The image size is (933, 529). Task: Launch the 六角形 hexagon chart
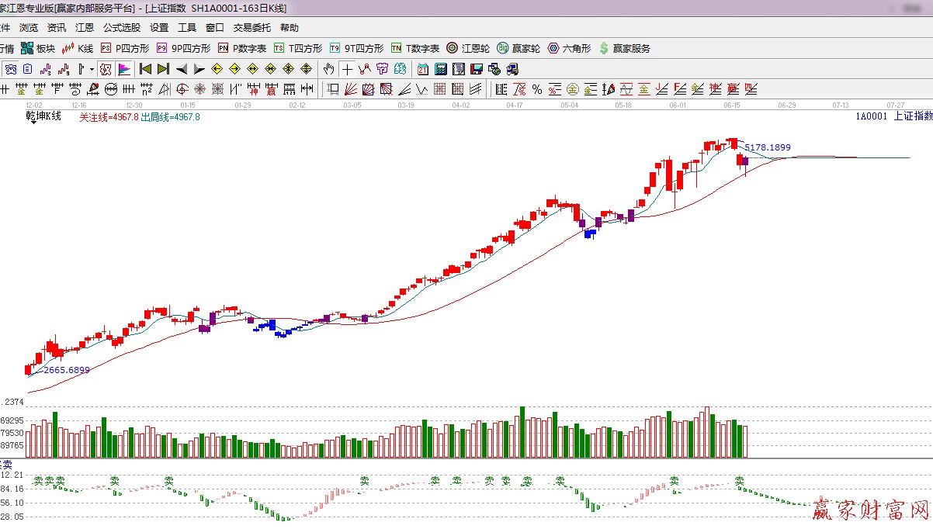(x=569, y=48)
